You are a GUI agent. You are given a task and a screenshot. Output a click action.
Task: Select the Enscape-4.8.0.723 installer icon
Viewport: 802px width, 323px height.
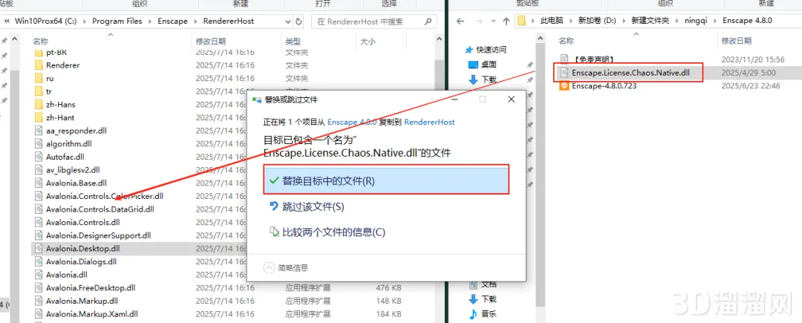564,86
